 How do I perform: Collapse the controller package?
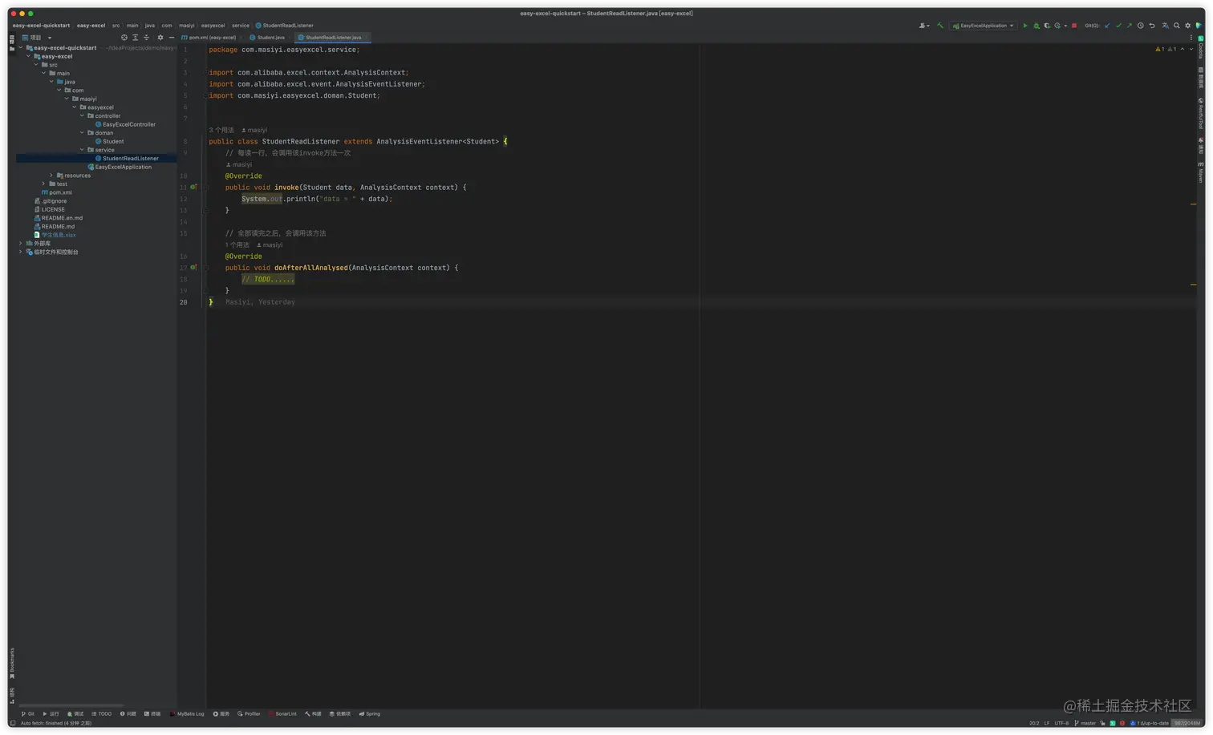pos(82,115)
